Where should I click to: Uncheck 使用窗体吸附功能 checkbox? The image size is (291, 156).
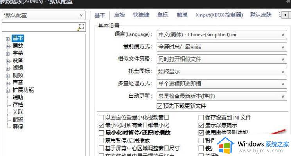(x=201, y=133)
